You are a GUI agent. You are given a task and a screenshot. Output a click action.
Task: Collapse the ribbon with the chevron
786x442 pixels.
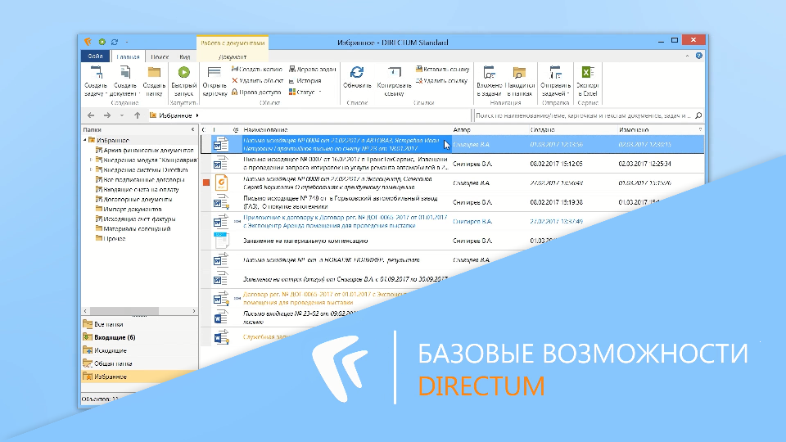click(x=687, y=56)
